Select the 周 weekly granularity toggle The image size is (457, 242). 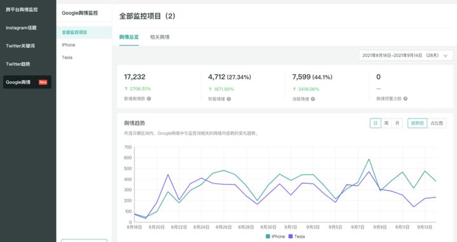click(x=386, y=123)
